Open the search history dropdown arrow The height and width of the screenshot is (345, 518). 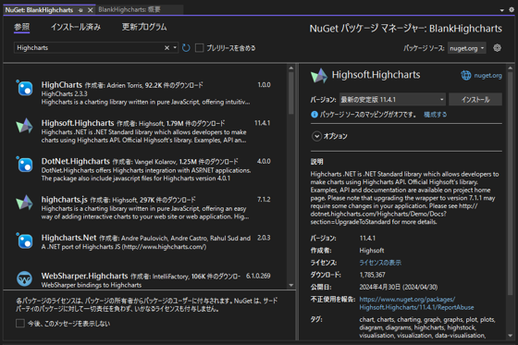point(175,48)
